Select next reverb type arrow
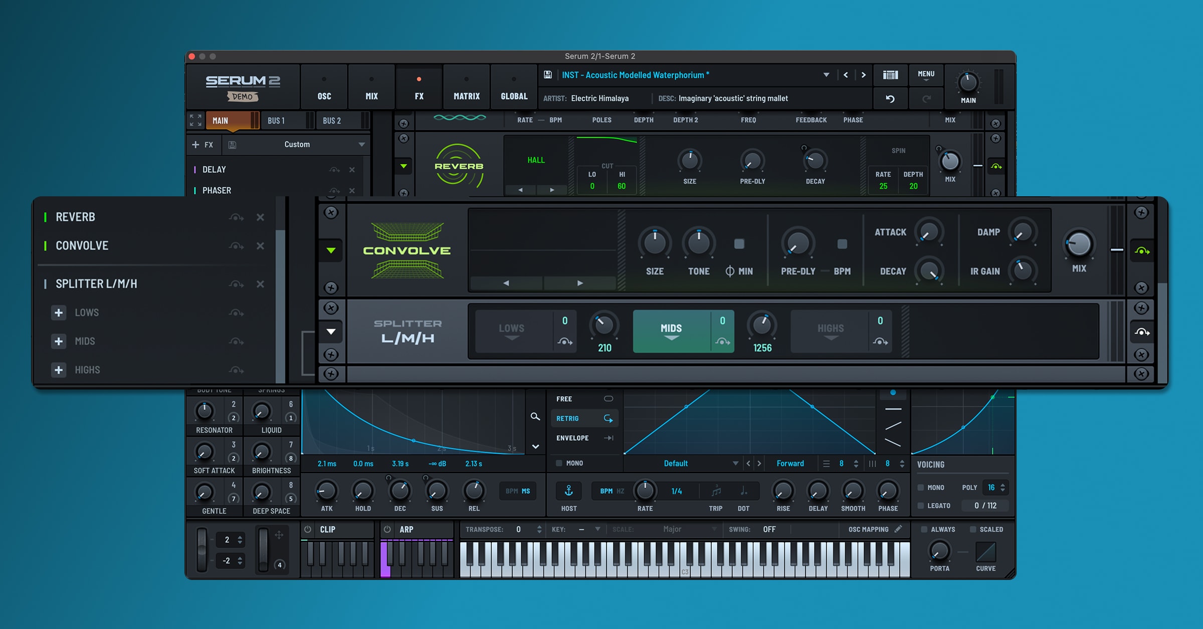Viewport: 1203px width, 629px height. point(552,190)
